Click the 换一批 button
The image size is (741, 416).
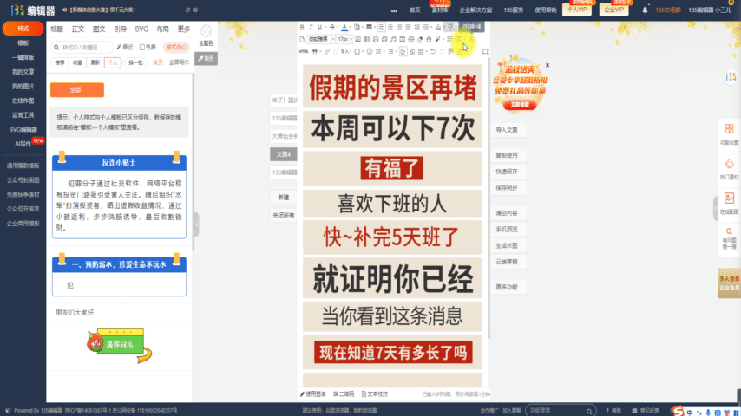pyautogui.click(x=135, y=62)
